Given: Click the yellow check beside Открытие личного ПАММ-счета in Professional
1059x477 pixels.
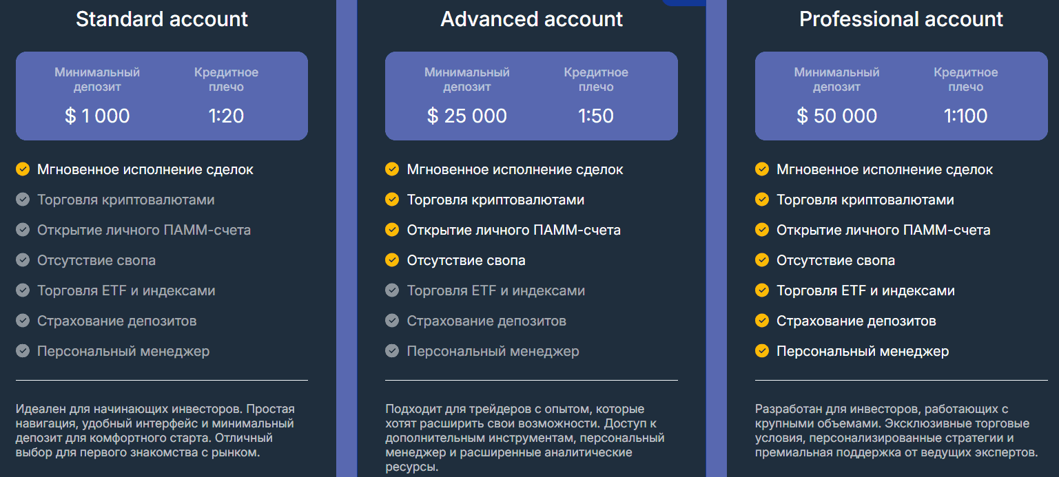Looking at the screenshot, I should click(762, 229).
